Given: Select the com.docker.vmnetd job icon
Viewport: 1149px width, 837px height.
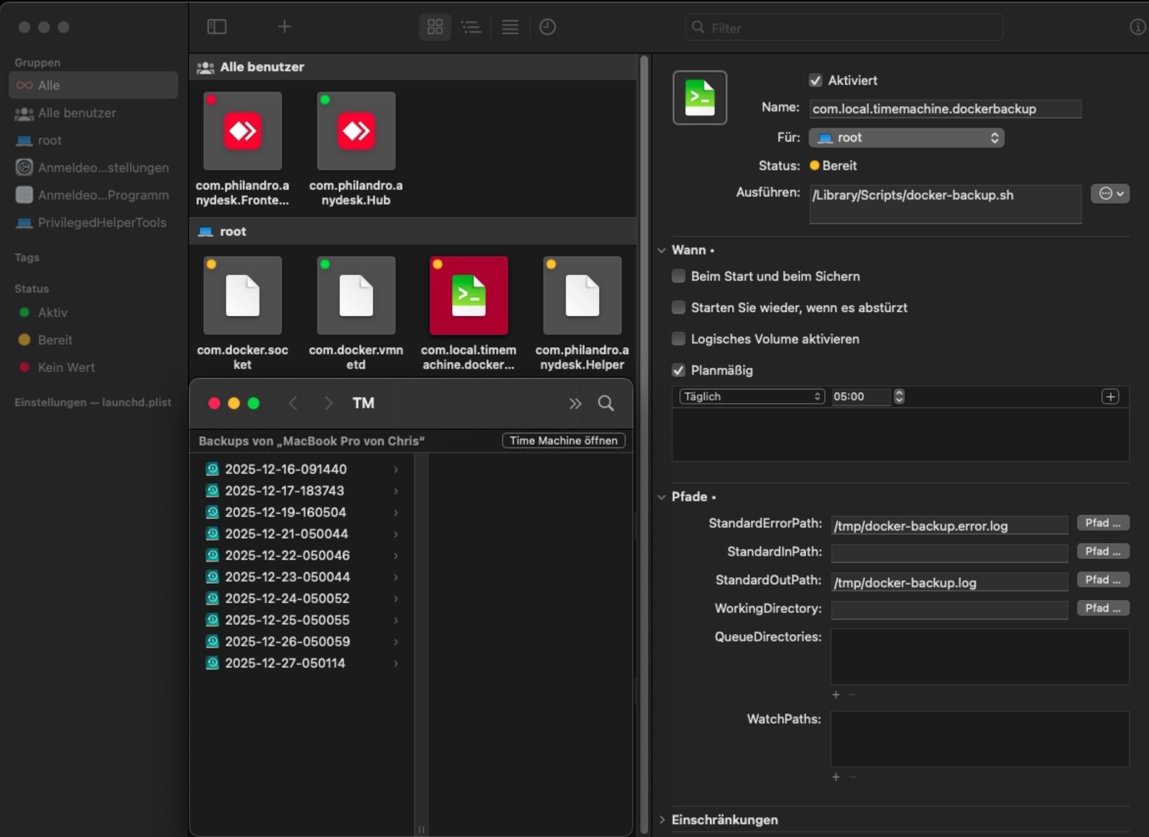Looking at the screenshot, I should (356, 296).
